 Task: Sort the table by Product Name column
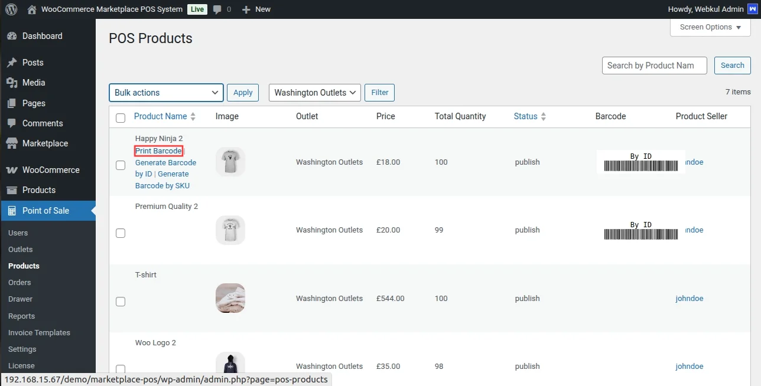click(161, 117)
